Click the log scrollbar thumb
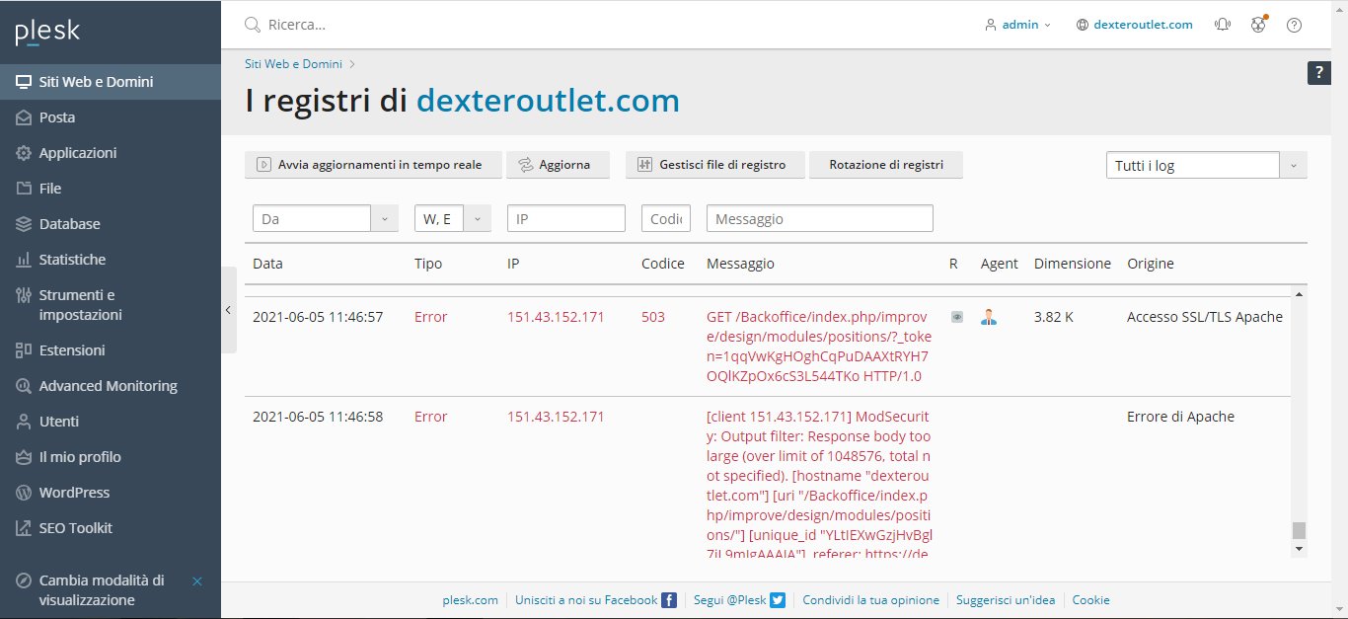1348x619 pixels. pyautogui.click(x=1299, y=531)
